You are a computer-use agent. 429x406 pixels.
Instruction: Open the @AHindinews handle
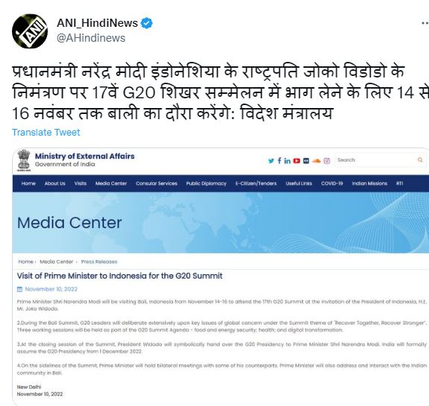tap(91, 38)
